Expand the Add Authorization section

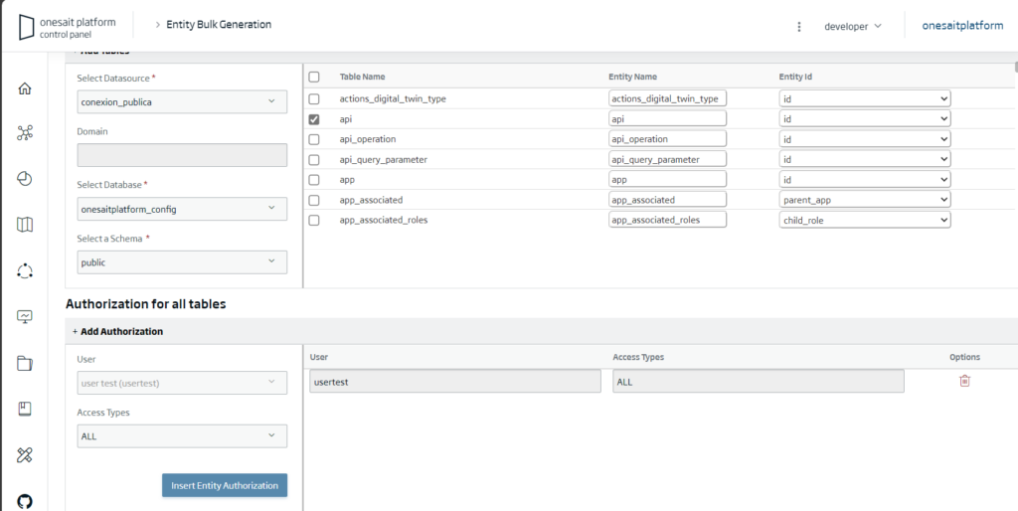click(117, 331)
